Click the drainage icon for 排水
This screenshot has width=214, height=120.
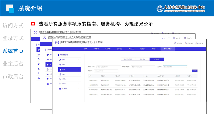60,64
